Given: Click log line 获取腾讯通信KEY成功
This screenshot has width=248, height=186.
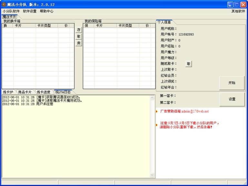Looking at the screenshot, I should [41, 97].
